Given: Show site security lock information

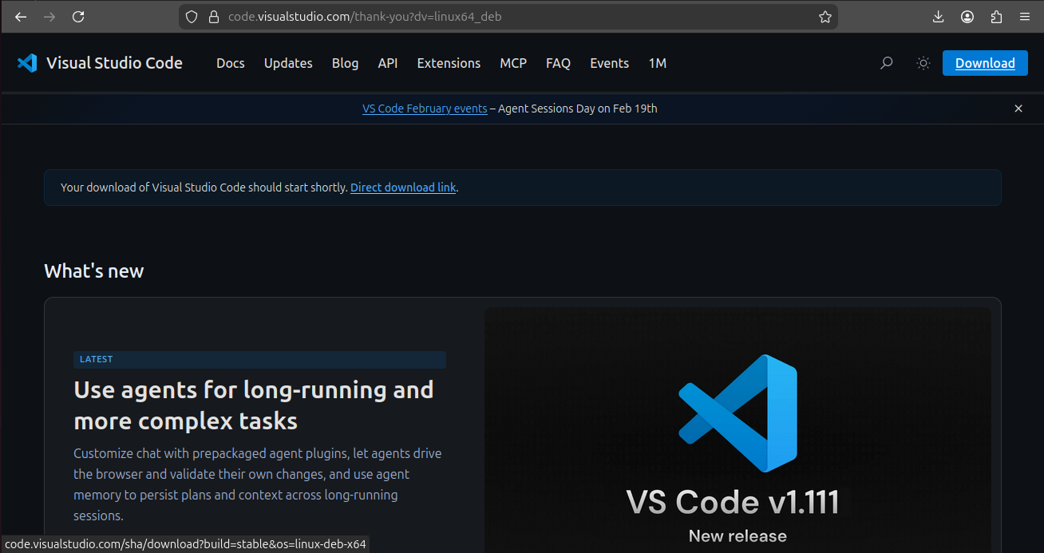Looking at the screenshot, I should coord(213,17).
